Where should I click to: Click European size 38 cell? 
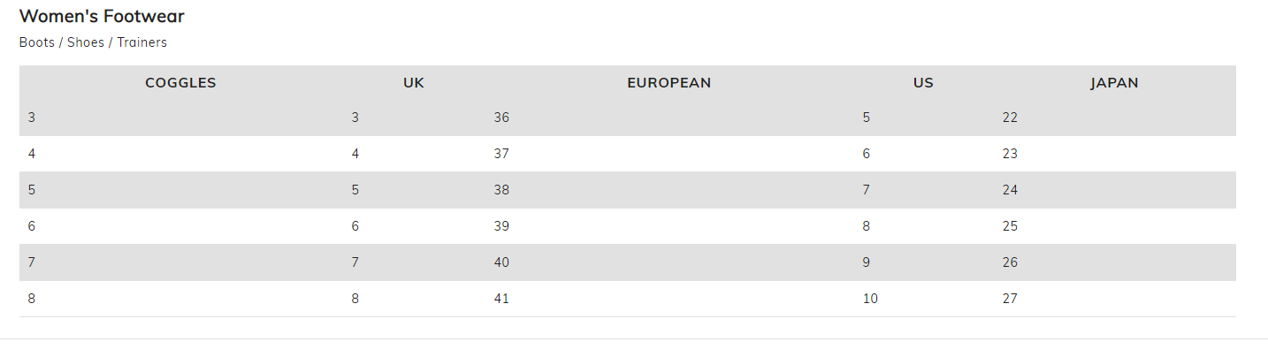501,190
